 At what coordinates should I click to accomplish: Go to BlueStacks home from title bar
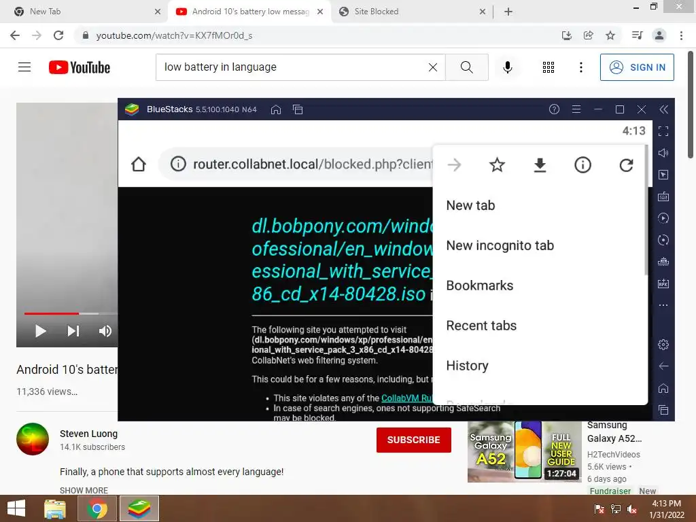(x=276, y=109)
